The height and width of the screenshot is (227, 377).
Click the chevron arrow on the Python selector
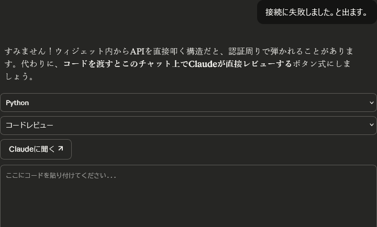372,103
